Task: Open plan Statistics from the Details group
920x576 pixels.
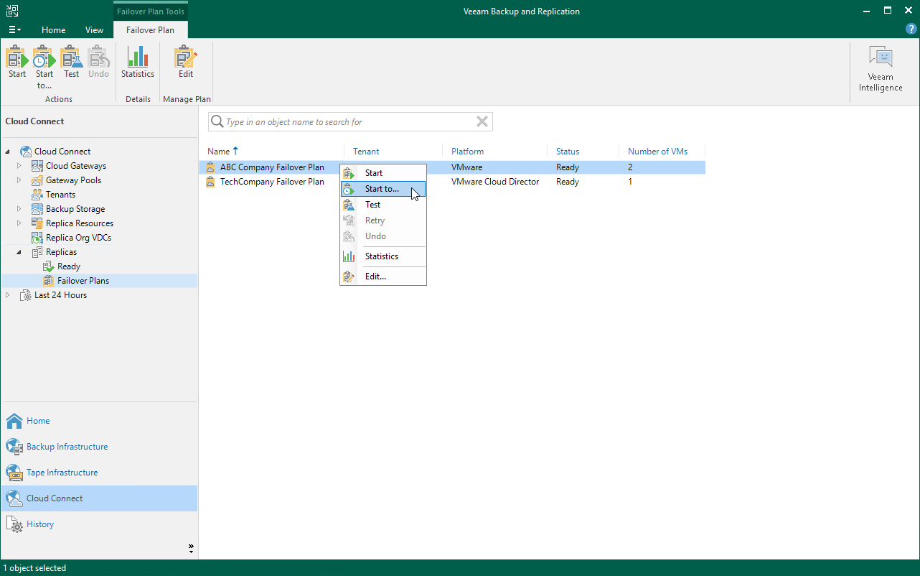Action: (138, 65)
